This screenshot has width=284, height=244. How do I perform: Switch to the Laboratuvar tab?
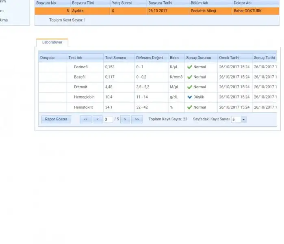pos(52,42)
